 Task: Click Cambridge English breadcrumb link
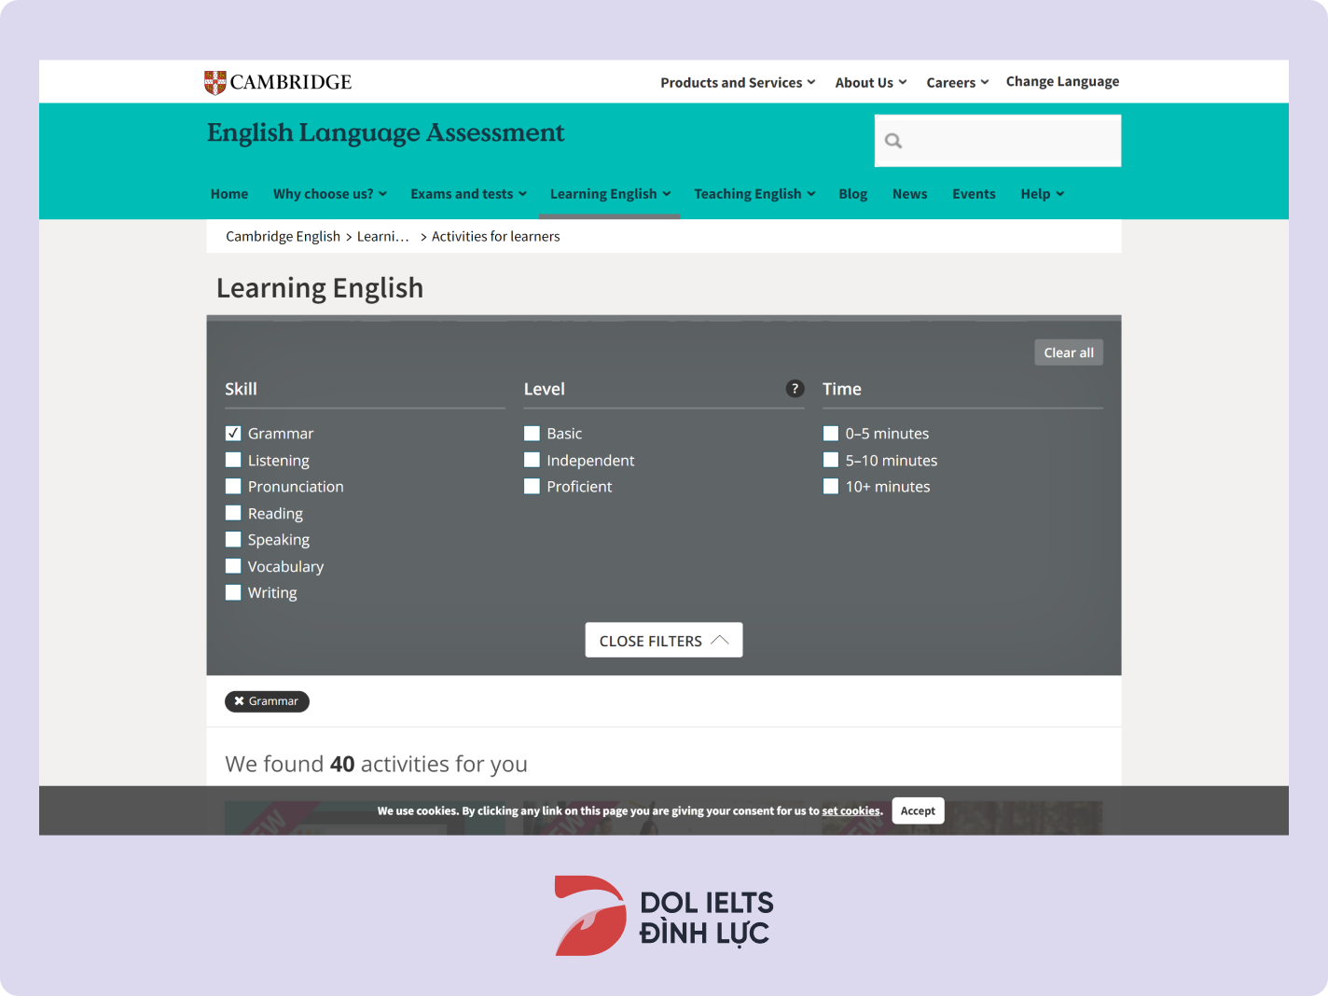(x=283, y=237)
